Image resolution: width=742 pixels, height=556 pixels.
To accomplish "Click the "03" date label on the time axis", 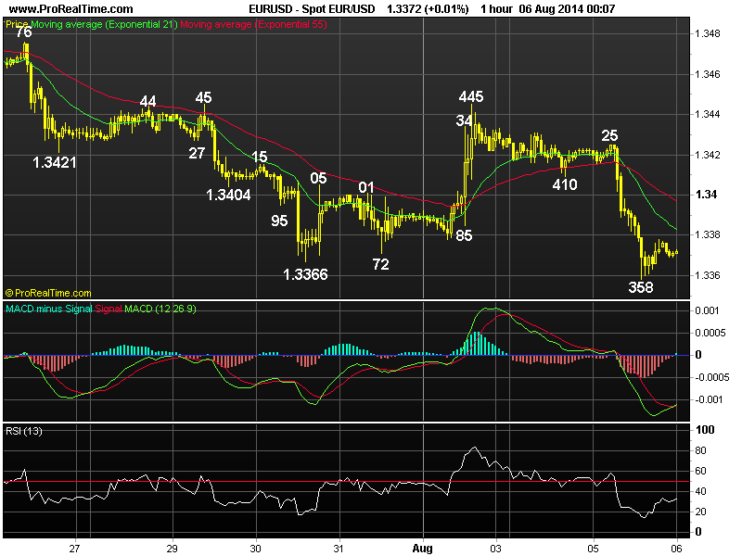I will click(496, 549).
